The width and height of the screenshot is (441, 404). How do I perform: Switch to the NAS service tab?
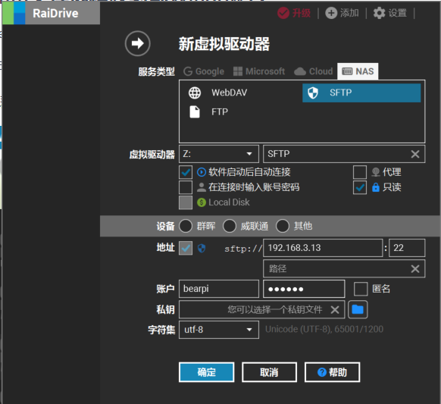[x=358, y=71]
